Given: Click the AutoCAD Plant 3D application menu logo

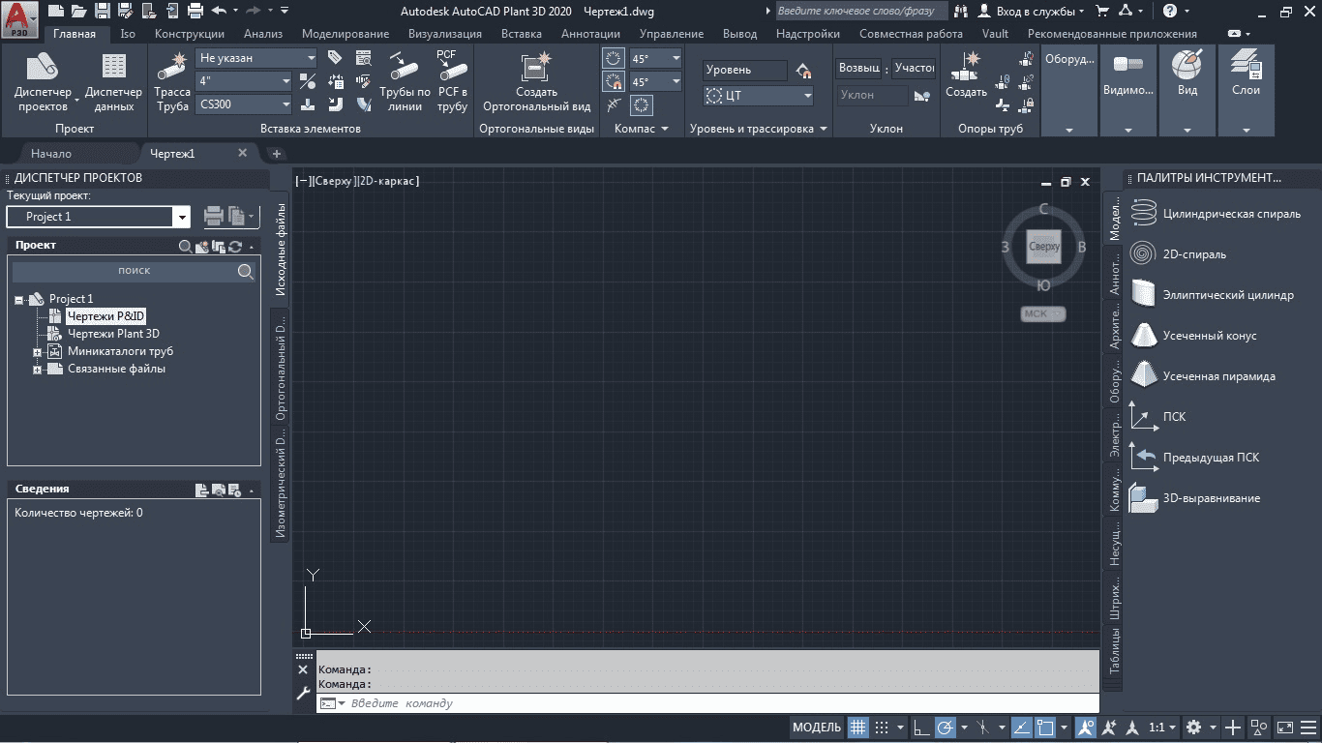Looking at the screenshot, I should coord(19,18).
